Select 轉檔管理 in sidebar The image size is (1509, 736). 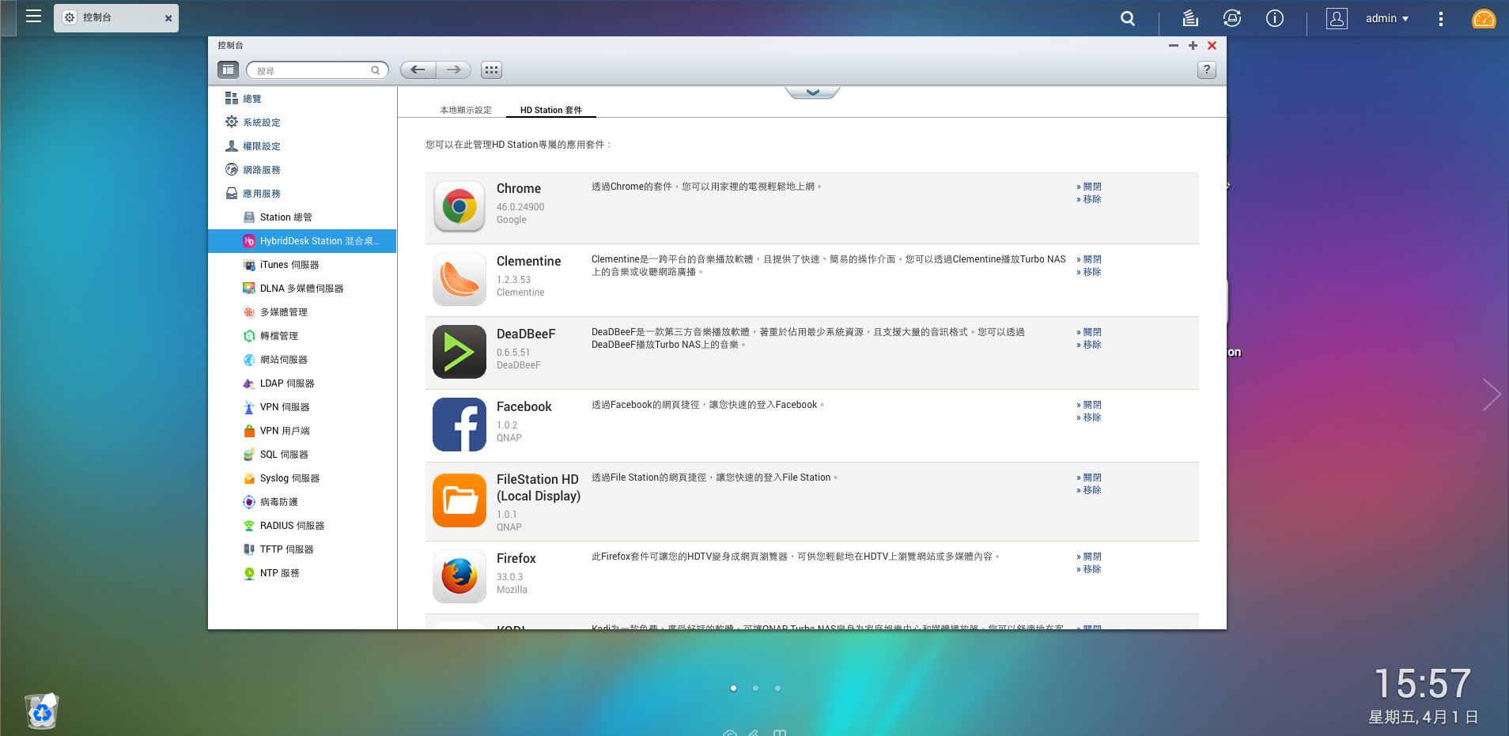pos(302,335)
